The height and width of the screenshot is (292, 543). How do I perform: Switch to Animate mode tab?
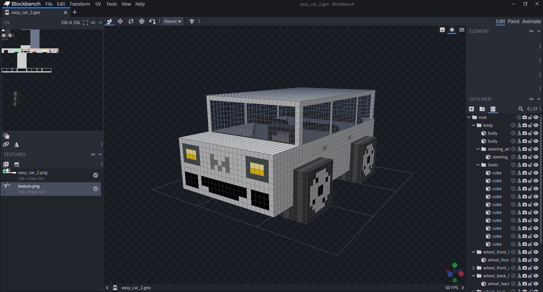[x=531, y=22]
